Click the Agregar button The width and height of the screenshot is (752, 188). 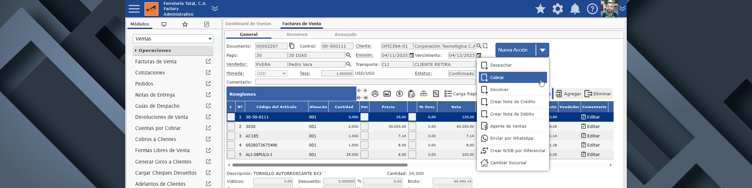568,94
